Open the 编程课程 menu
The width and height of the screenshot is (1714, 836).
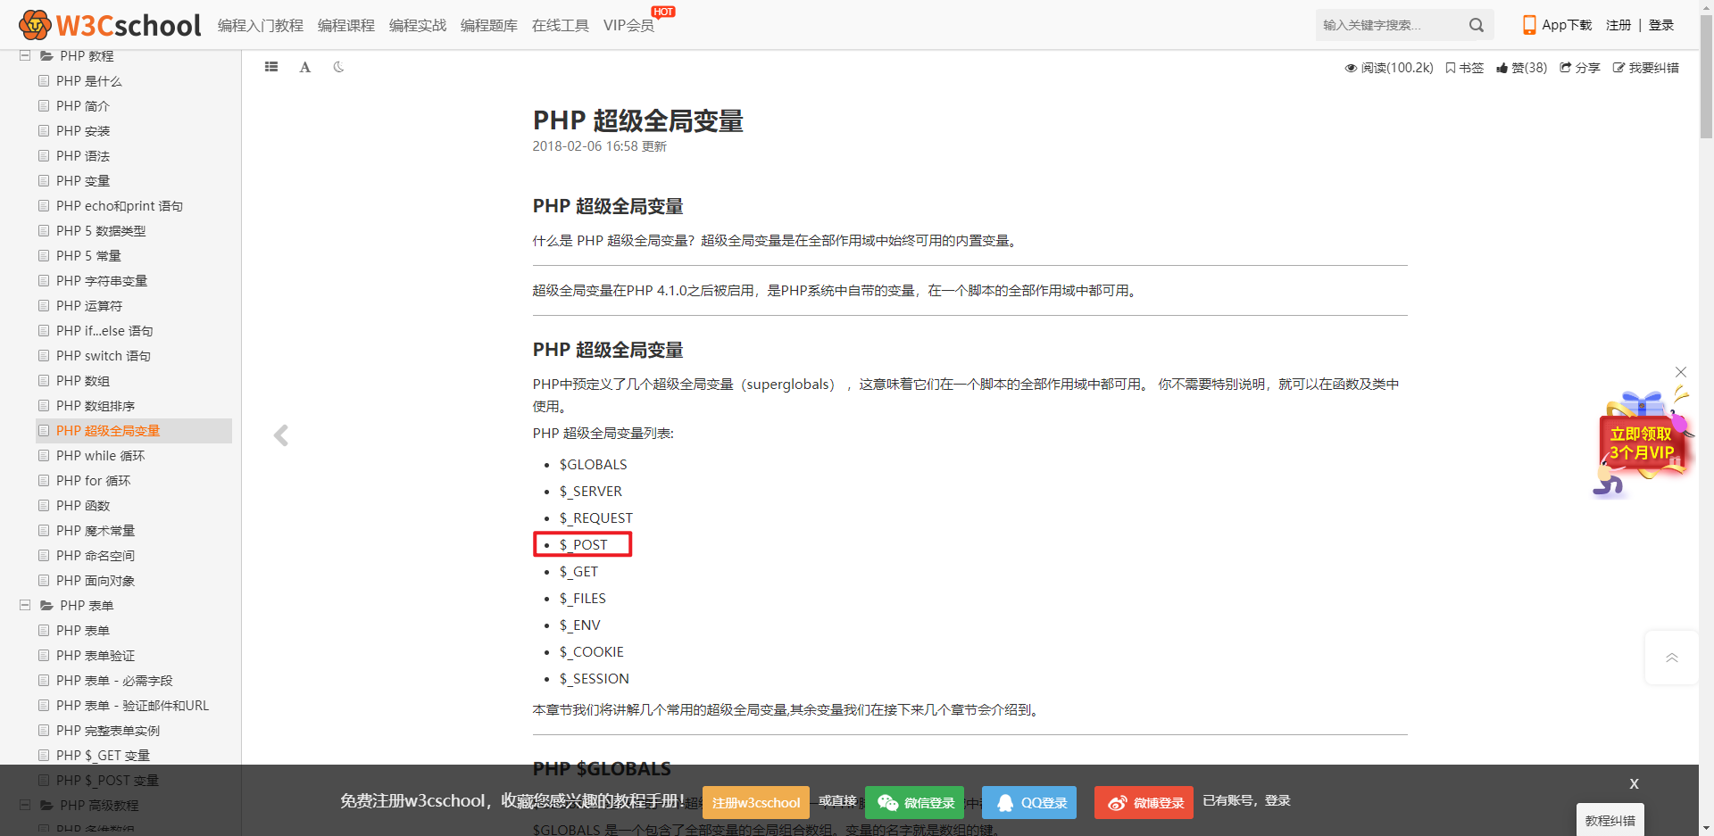point(346,26)
